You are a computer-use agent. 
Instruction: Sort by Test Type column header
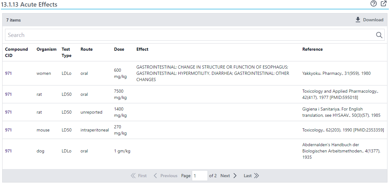(x=67, y=52)
